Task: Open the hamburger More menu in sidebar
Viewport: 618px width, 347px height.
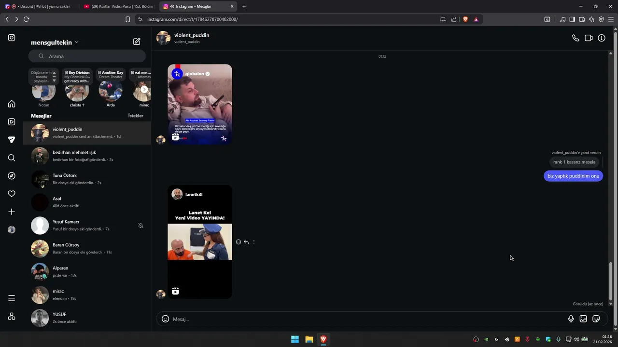Action: click(x=12, y=298)
